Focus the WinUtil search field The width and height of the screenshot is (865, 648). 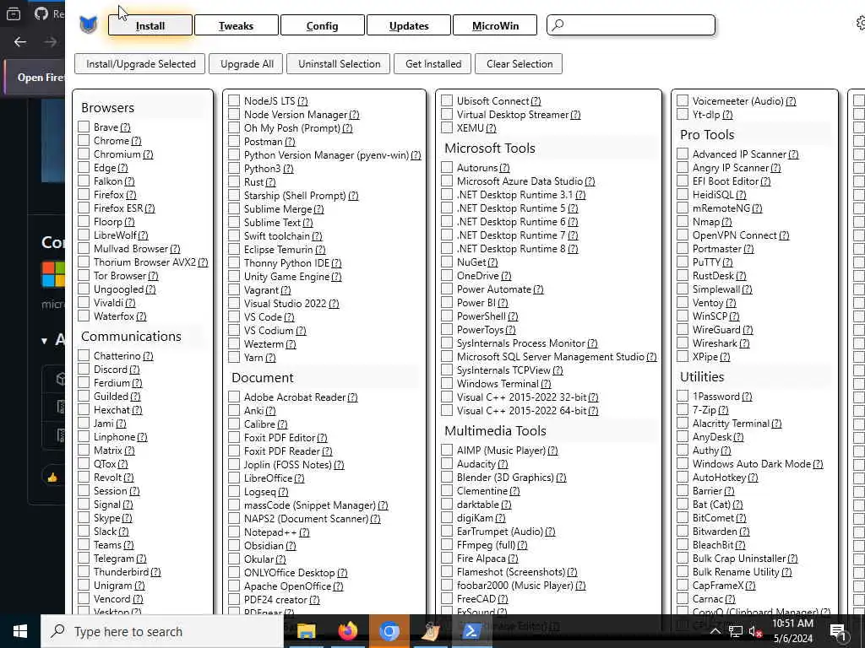pos(630,24)
